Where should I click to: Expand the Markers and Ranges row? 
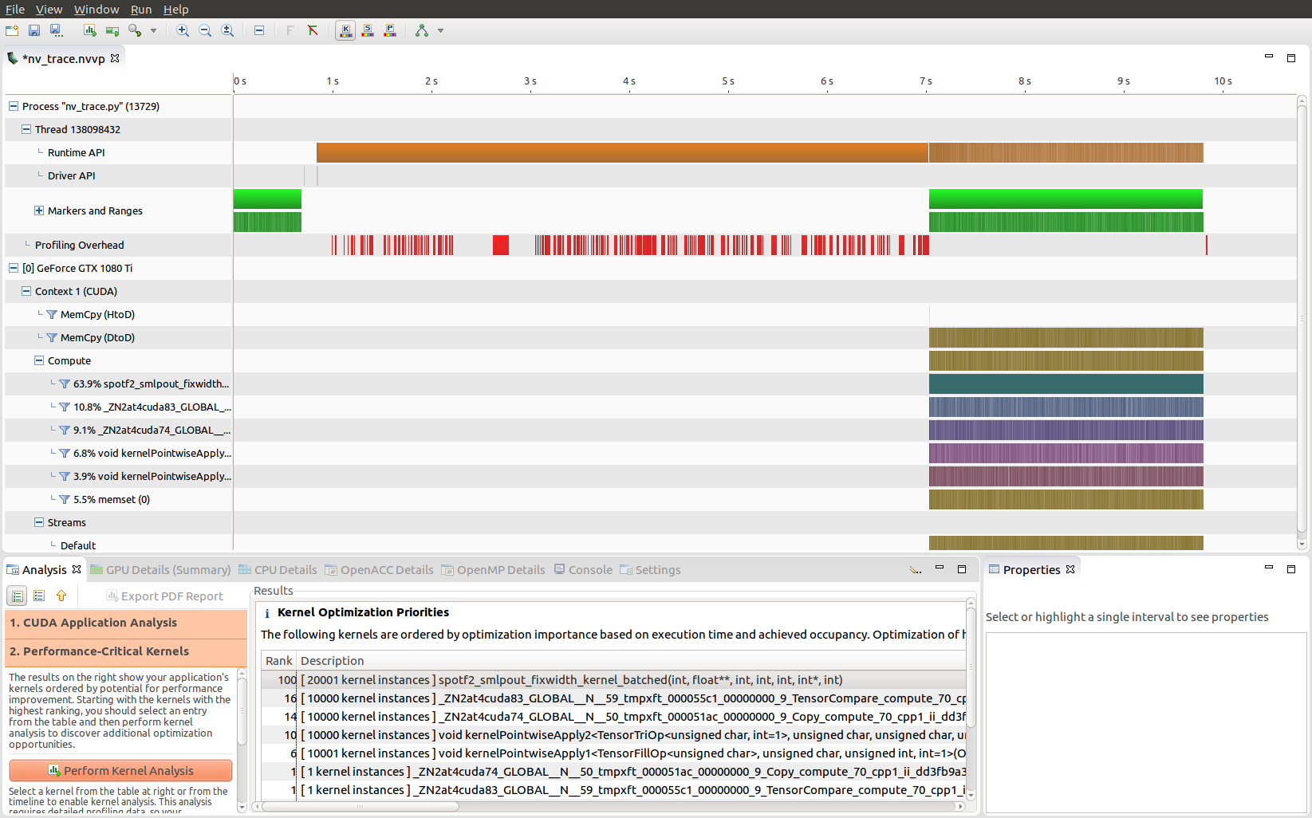(39, 210)
